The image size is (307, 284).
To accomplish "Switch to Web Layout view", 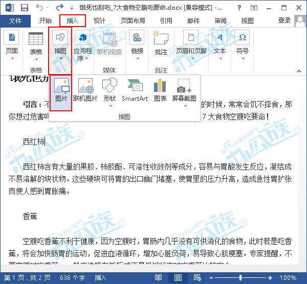I will pyautogui.click(x=197, y=277).
